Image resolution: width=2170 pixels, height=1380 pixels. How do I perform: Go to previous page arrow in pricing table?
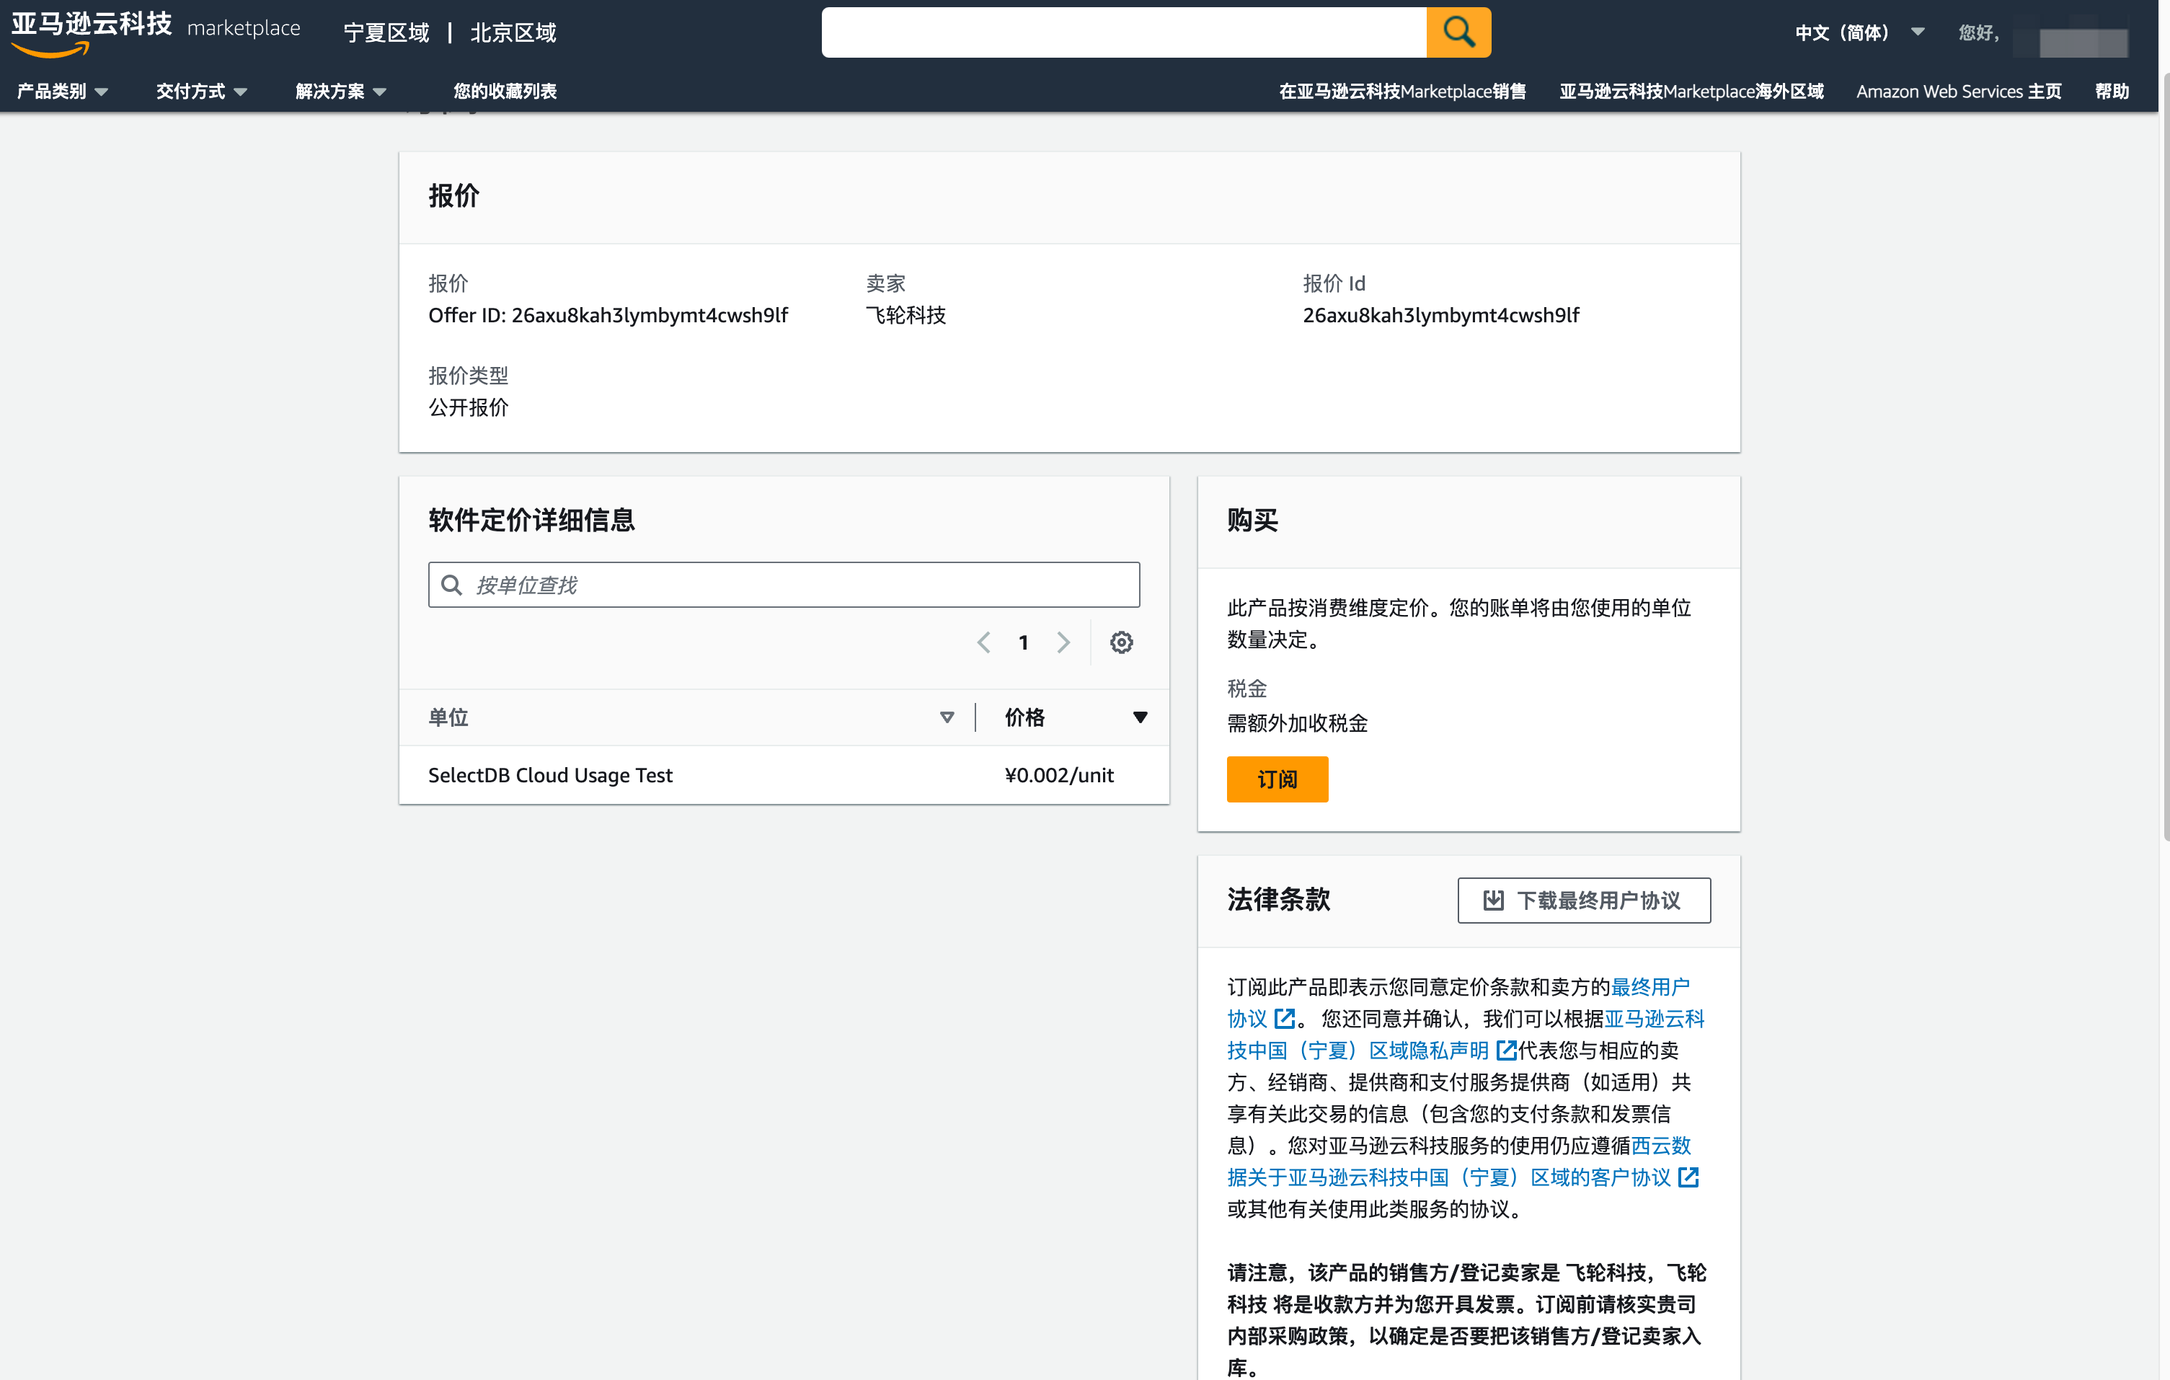pos(983,642)
